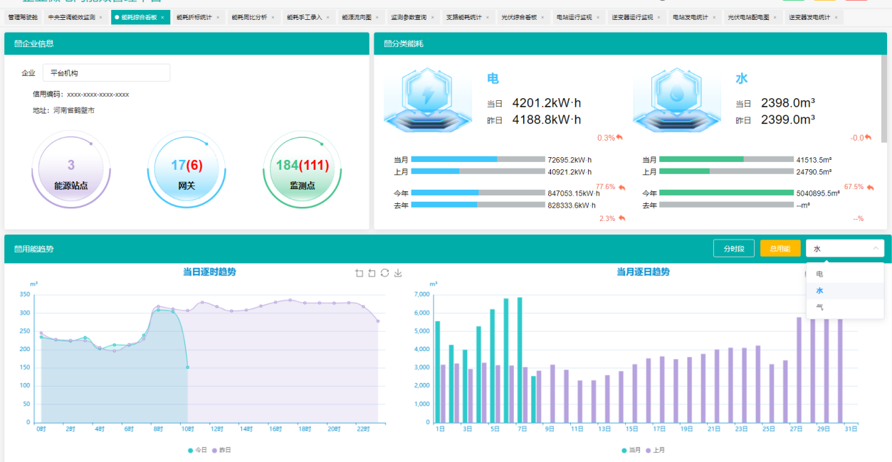
Task: Click the orange arrow beside 77.6% monthly change
Action: tap(621, 188)
